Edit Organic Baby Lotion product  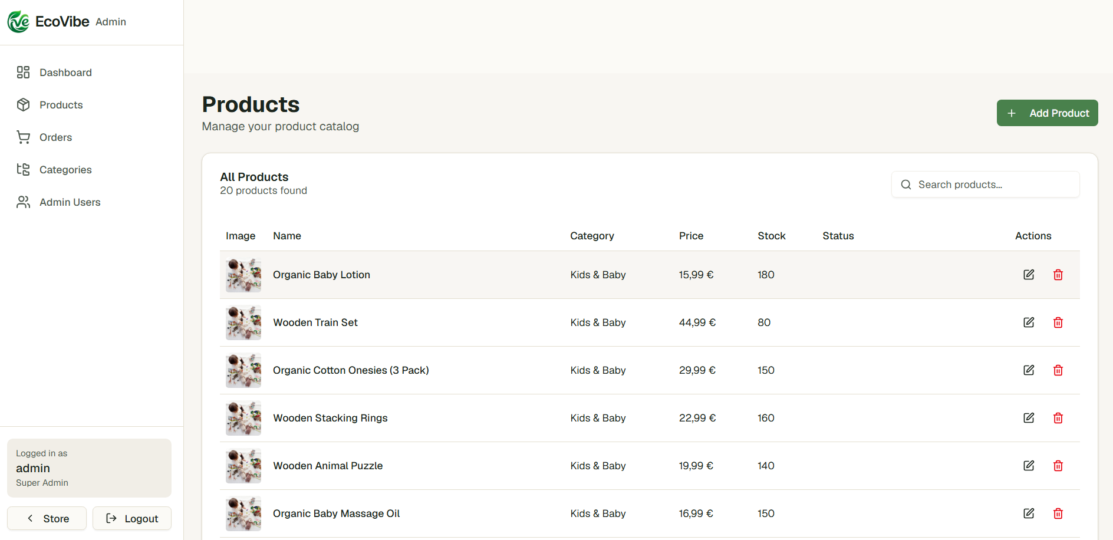[1029, 275]
